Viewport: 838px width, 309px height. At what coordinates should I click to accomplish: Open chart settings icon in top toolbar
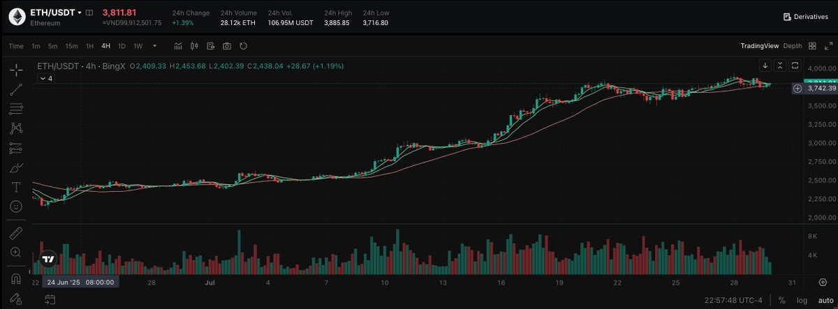(211, 46)
